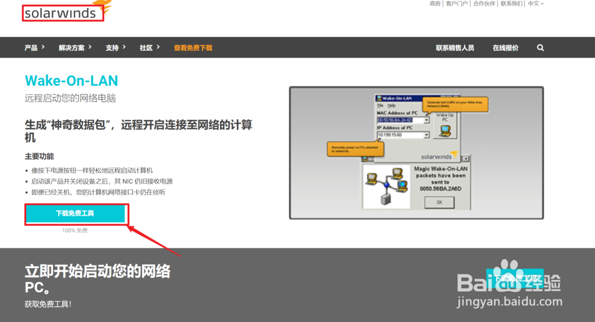Open the 客户门户 top link
The image size is (595, 322).
[x=456, y=4]
